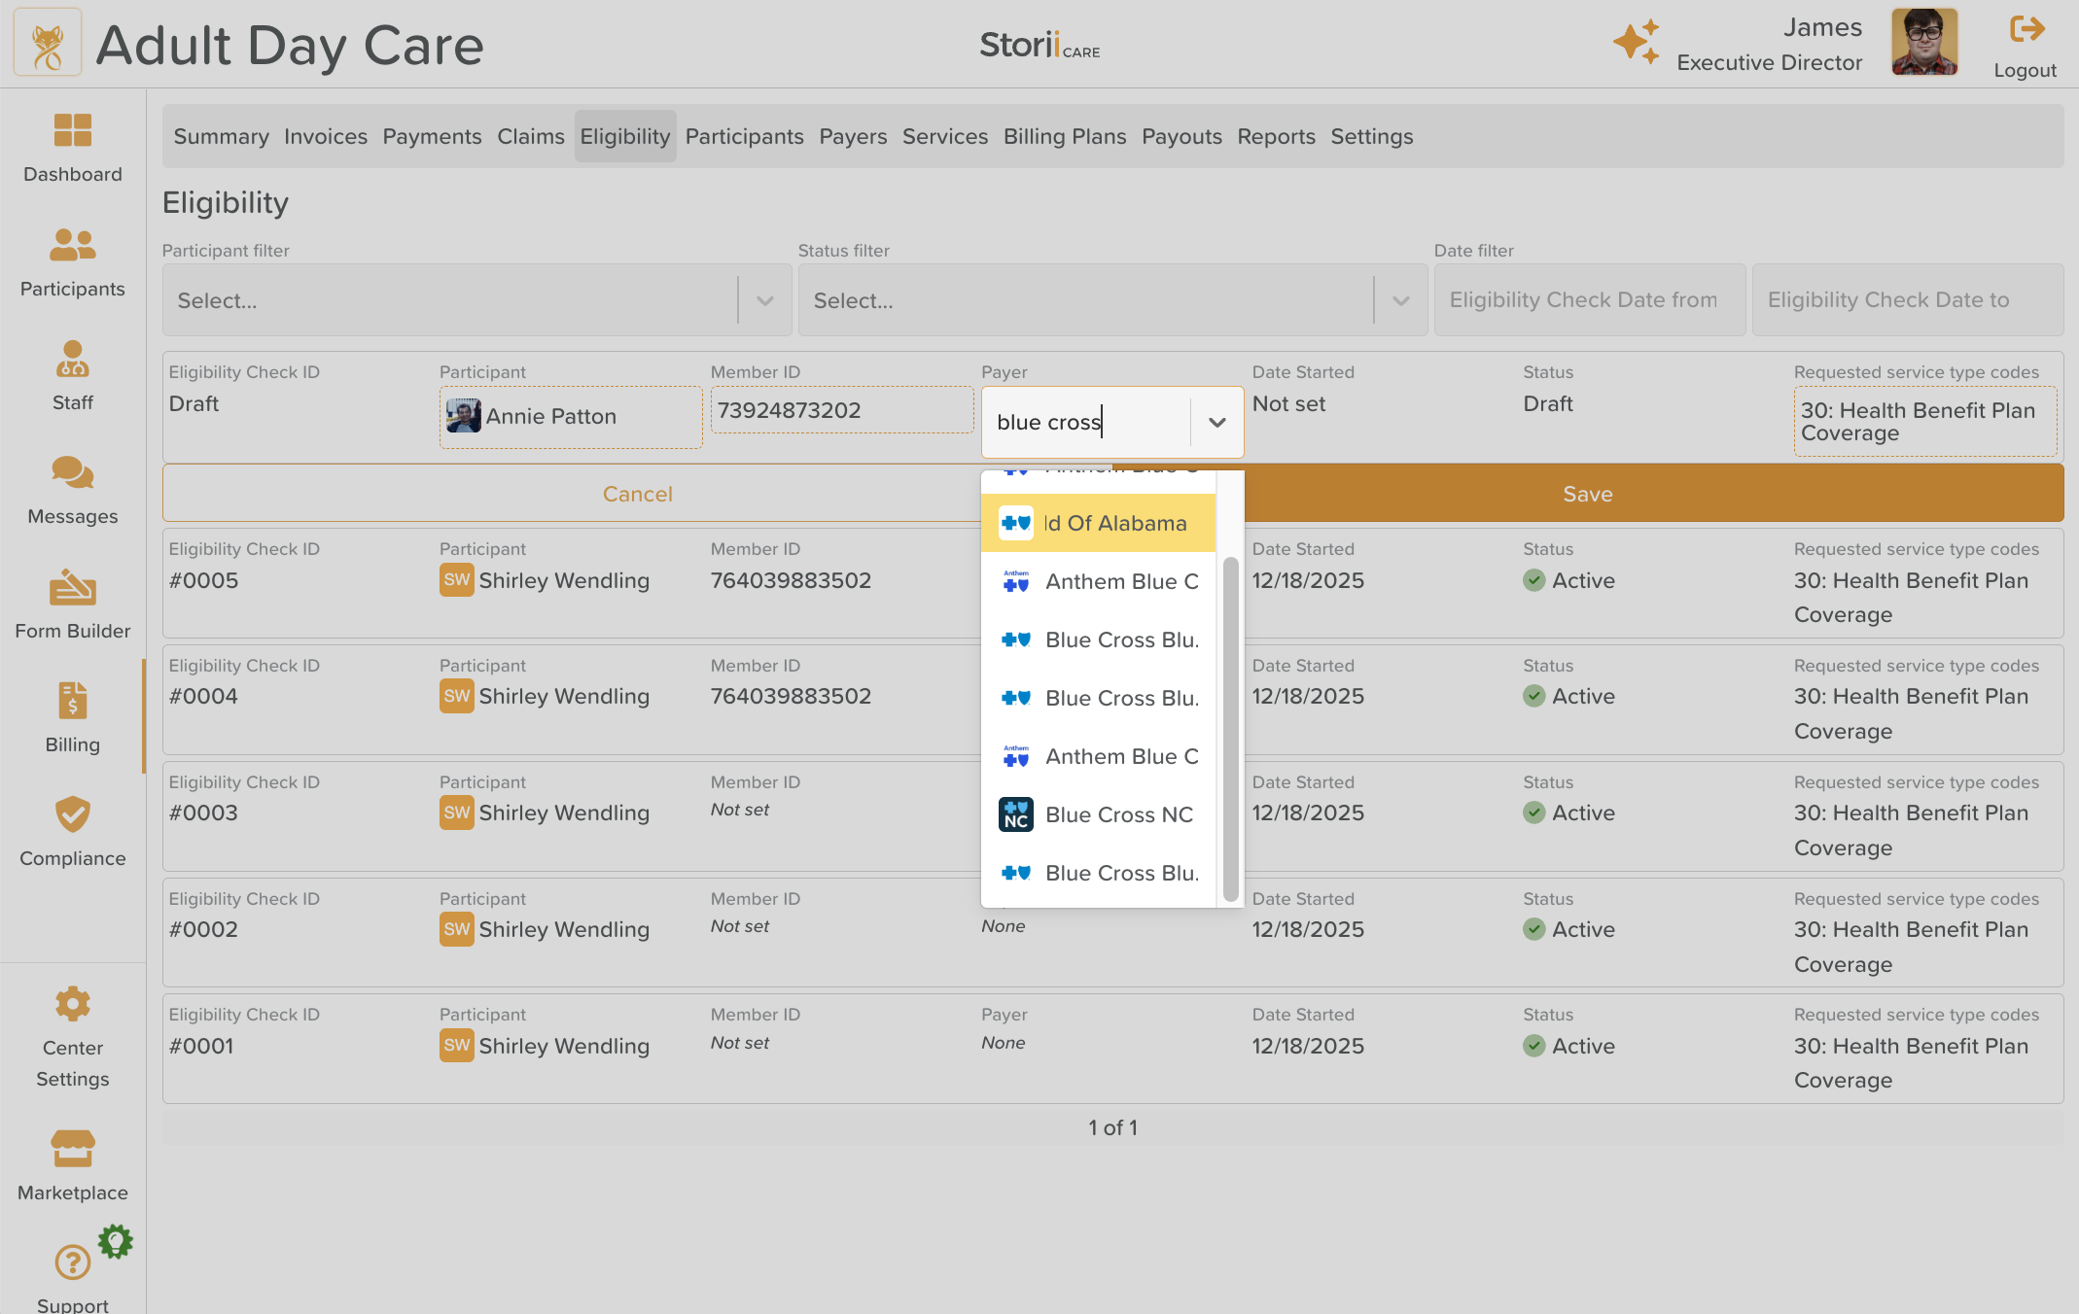The image size is (2079, 1314).
Task: Switch to the Claims tab
Action: pyautogui.click(x=530, y=136)
